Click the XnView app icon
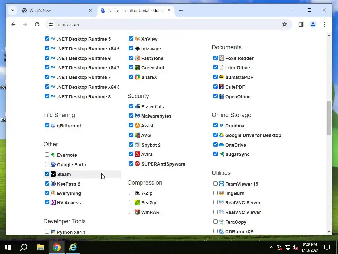Viewport: 338px width, 254px height. [137, 39]
